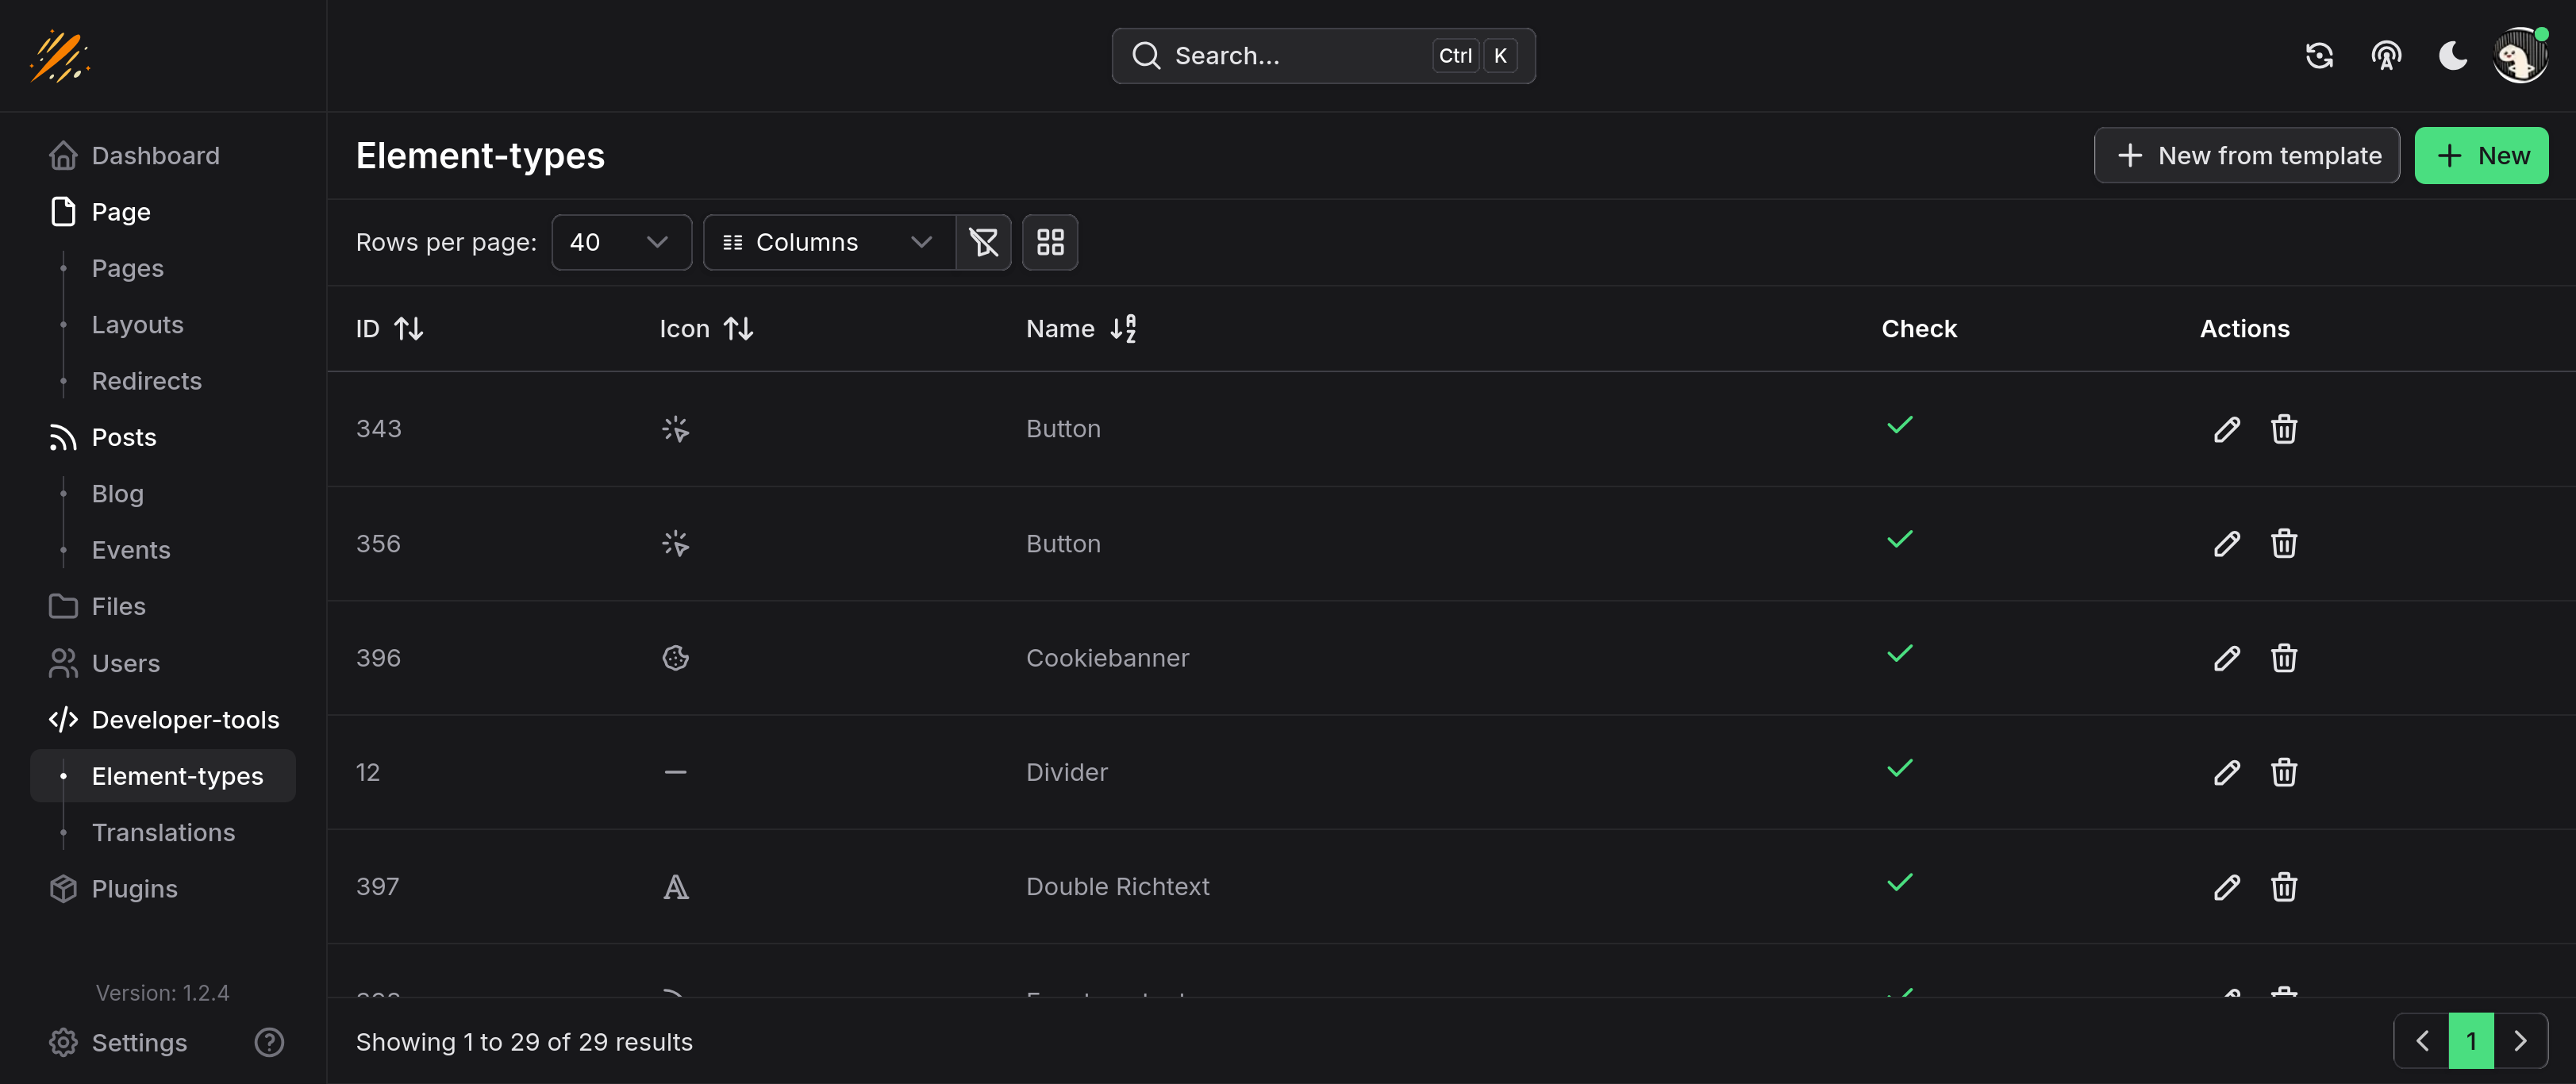Open Translations in the sidebar
The image size is (2576, 1084).
pyautogui.click(x=163, y=833)
